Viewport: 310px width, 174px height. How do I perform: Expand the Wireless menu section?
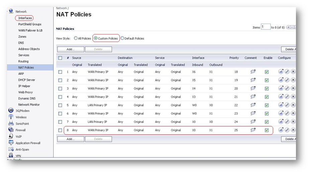point(21,117)
